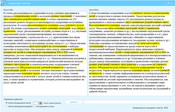Click highlighted 'пять основных категорий: игры (с правилами' in right text
The height and width of the screenshot is (112, 175).
coord(134,28)
